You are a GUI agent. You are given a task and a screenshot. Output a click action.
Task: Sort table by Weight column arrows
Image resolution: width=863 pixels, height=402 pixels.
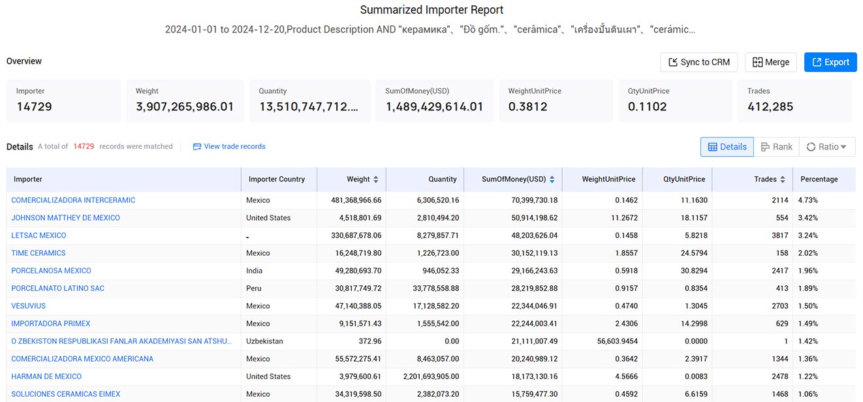376,179
